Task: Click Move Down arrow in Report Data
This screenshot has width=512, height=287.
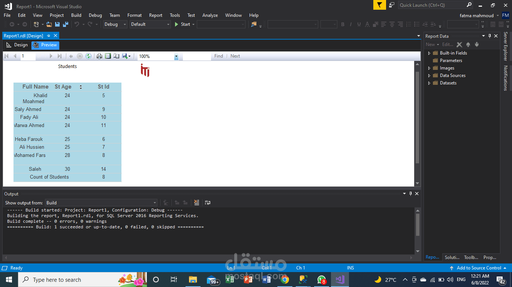Action: (x=477, y=44)
